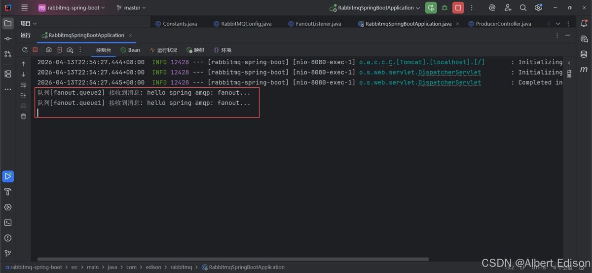Open the Database tool window icon
The width and height of the screenshot is (592, 273).
584,54
